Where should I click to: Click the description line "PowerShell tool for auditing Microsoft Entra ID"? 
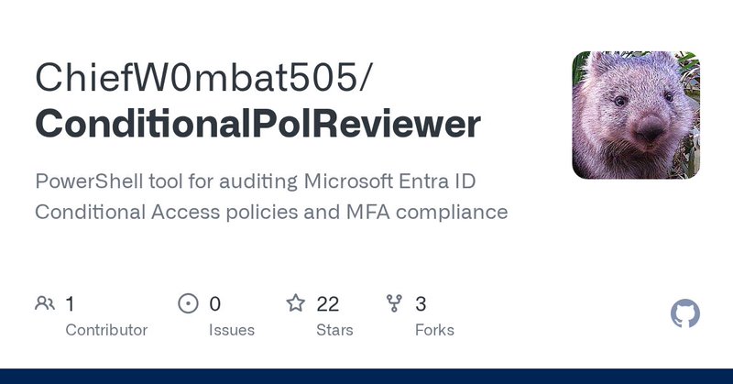pyautogui.click(x=256, y=181)
